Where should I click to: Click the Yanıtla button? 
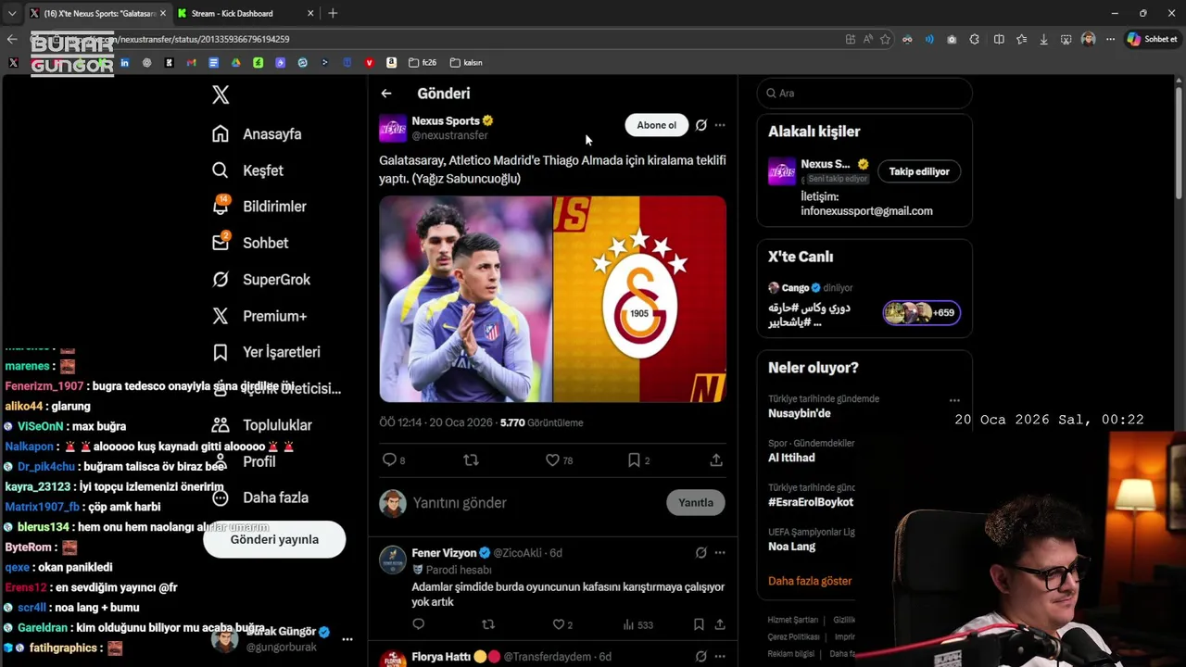pyautogui.click(x=696, y=503)
